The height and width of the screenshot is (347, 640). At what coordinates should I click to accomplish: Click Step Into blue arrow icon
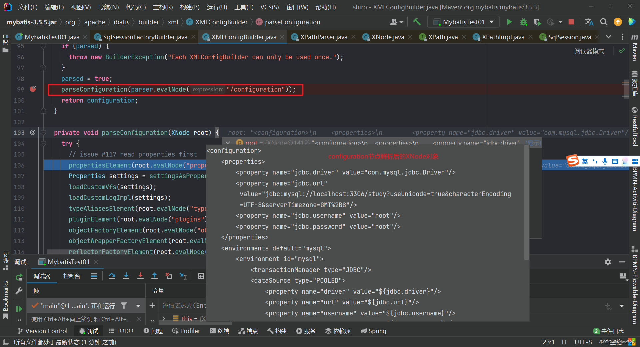click(126, 276)
